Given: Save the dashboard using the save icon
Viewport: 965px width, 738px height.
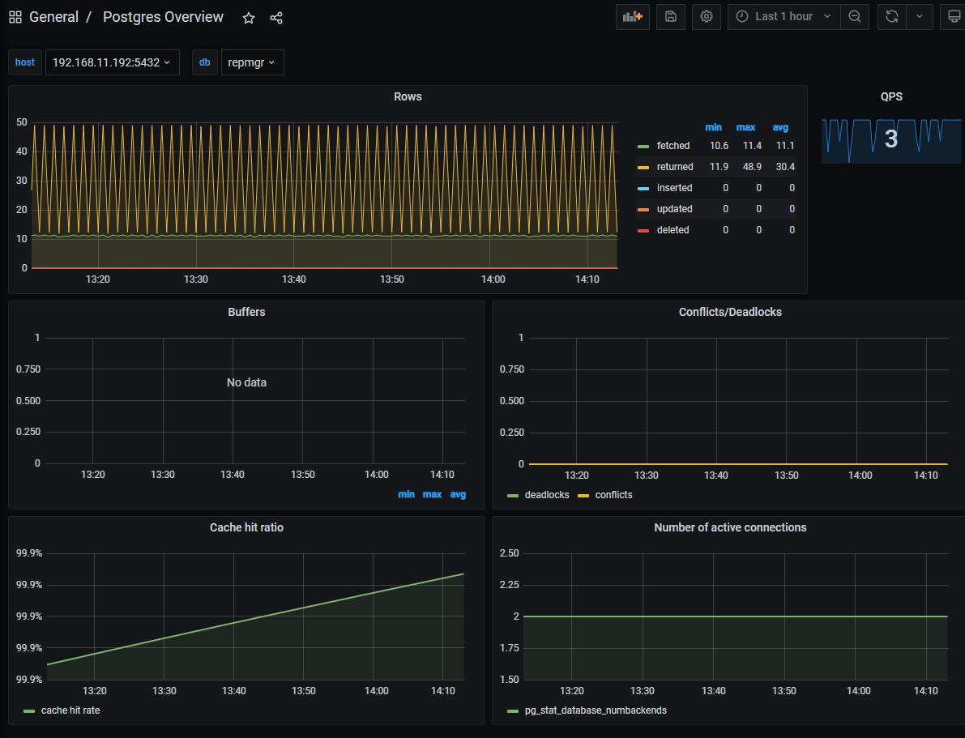Looking at the screenshot, I should click(670, 16).
